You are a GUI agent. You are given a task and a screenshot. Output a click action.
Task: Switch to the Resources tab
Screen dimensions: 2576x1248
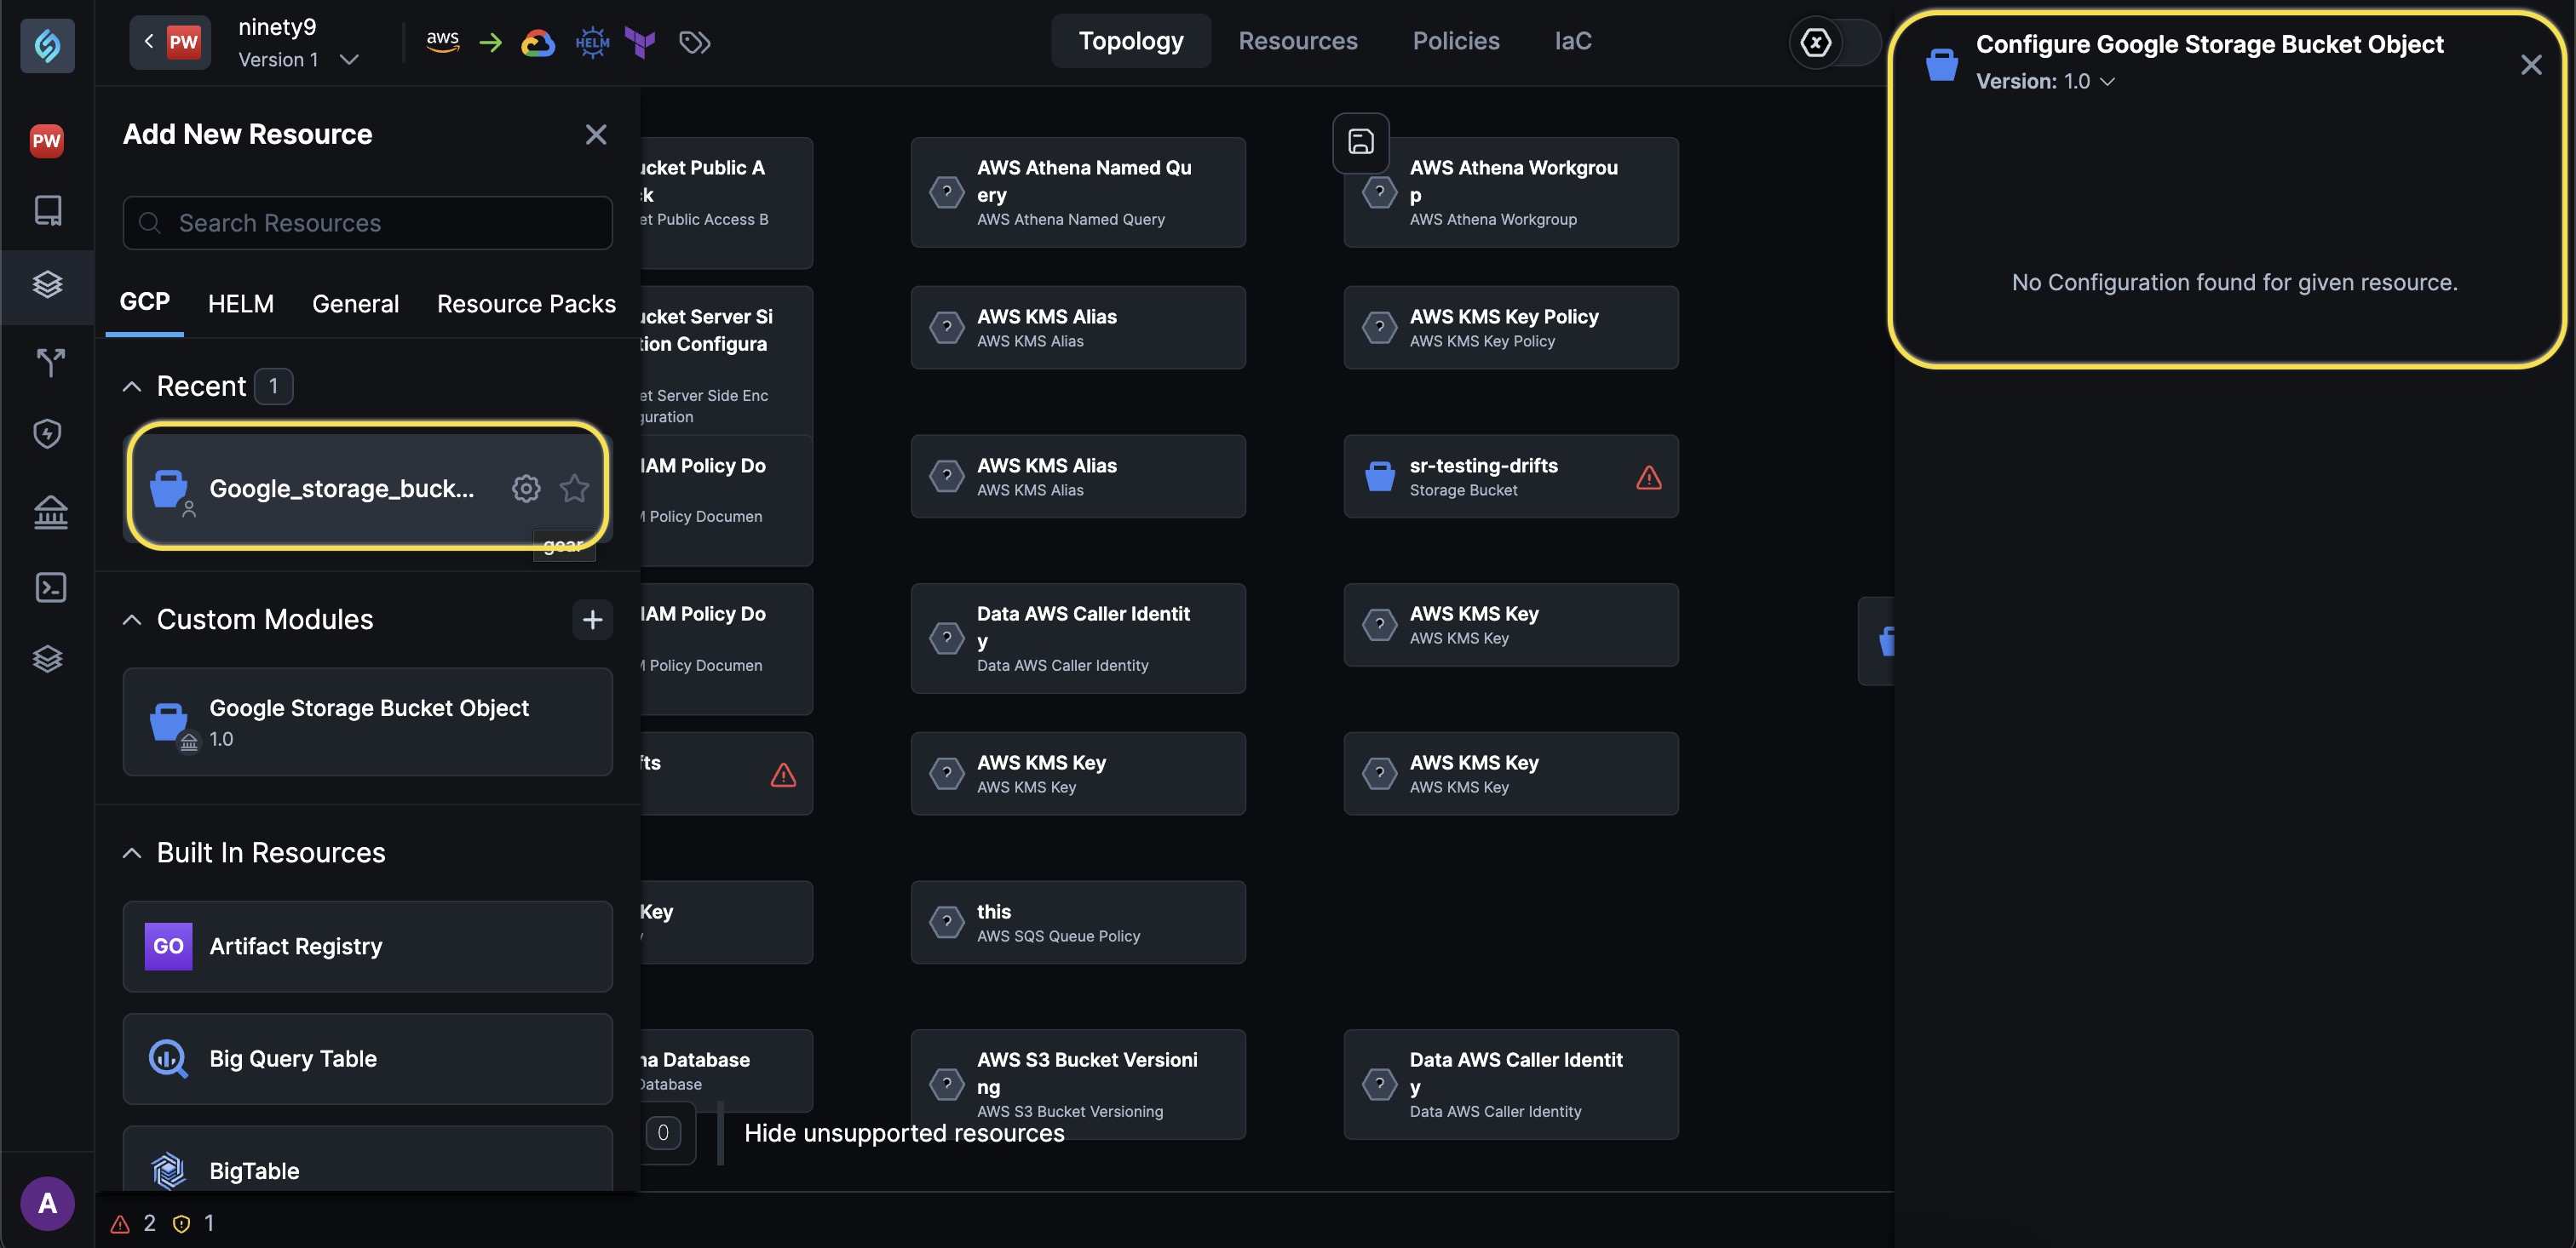point(1298,41)
